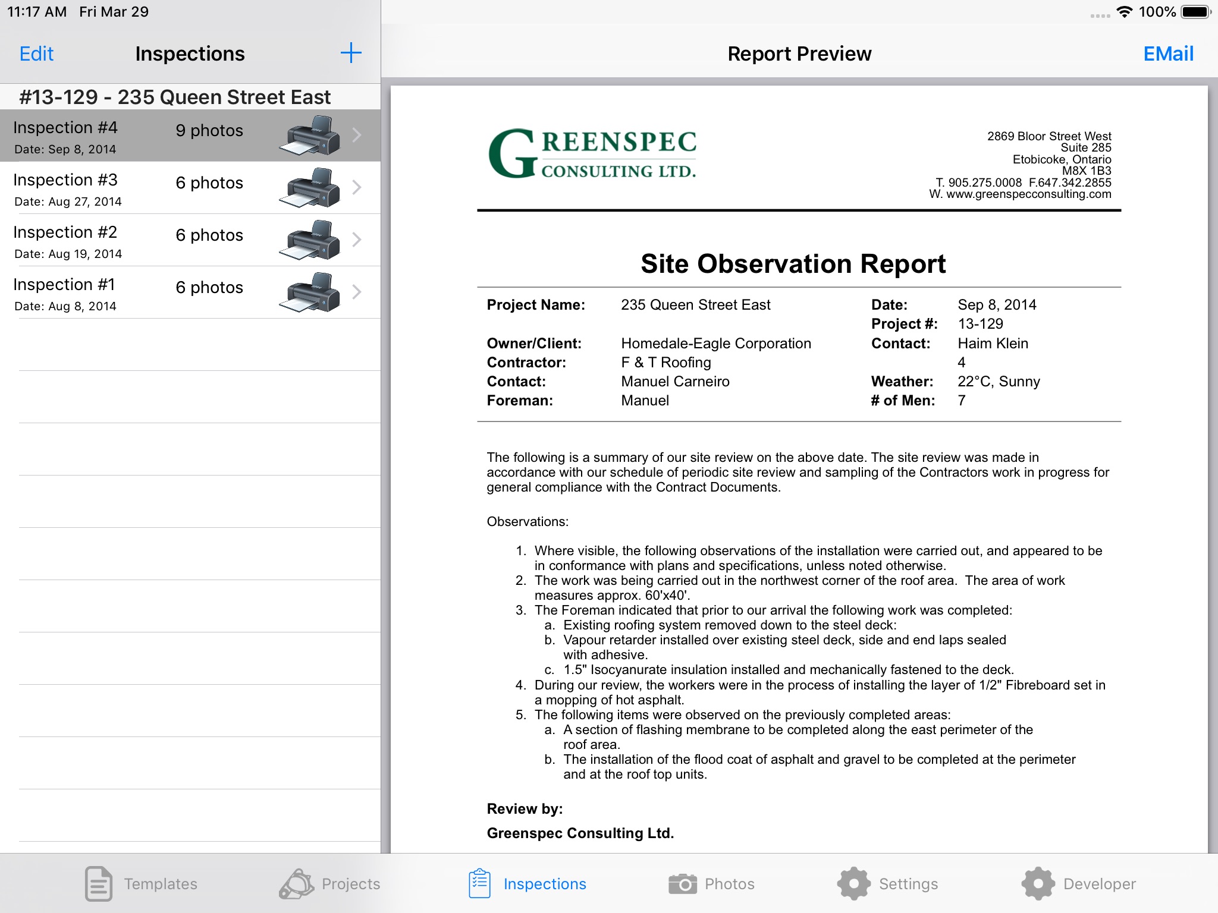Image resolution: width=1218 pixels, height=913 pixels.
Task: Tap the battery indicator in status bar
Action: pyautogui.click(x=1195, y=12)
